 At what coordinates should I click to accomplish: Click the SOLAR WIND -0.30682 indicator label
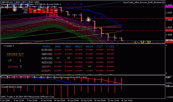click(12, 87)
